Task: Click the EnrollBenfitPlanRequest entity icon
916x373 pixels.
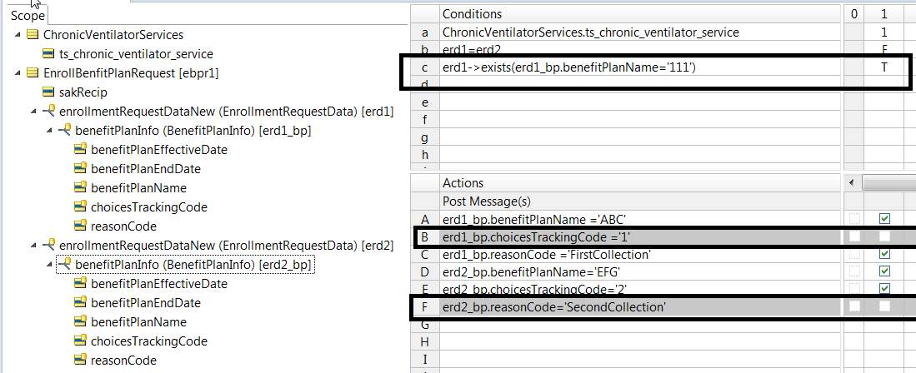Action: tap(33, 73)
